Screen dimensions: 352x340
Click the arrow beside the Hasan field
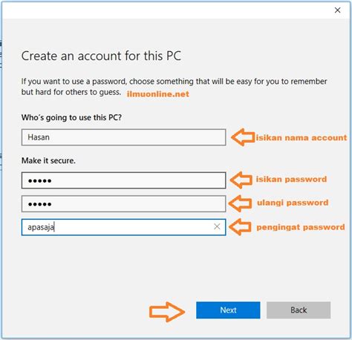tap(243, 137)
